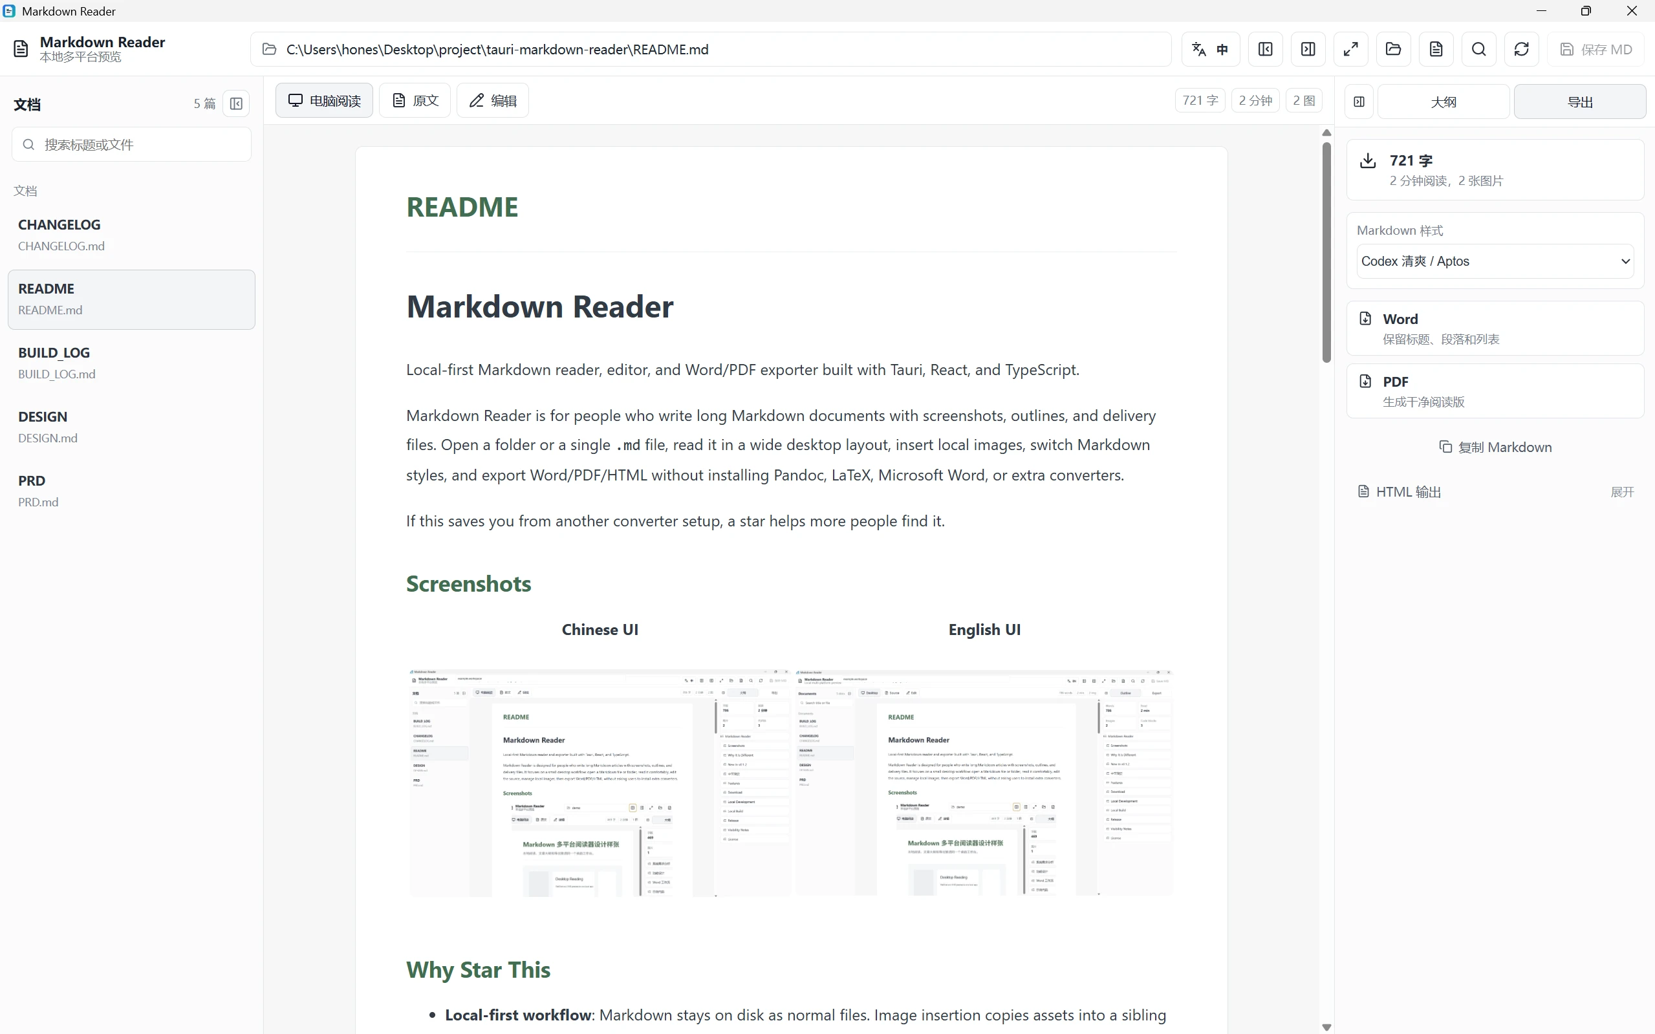This screenshot has width=1655, height=1034.
Task: Expand the HTML 输出 section via 展开
Action: [x=1622, y=491]
